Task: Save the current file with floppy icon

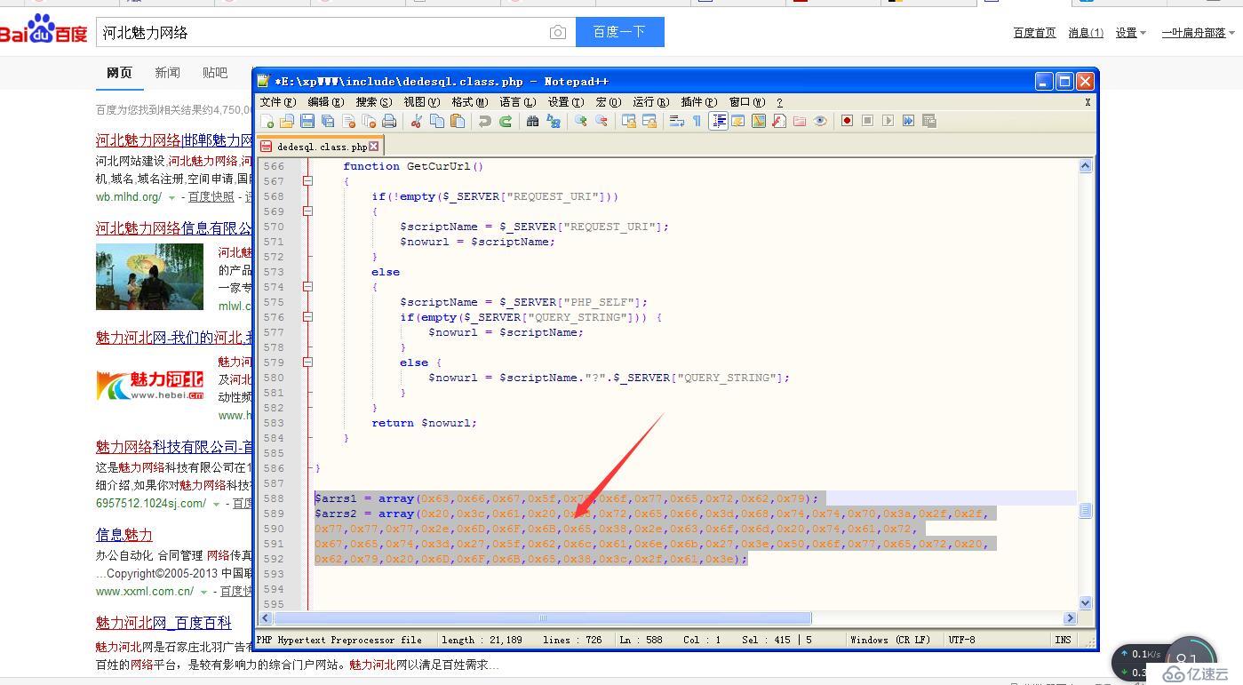Action: pyautogui.click(x=307, y=121)
